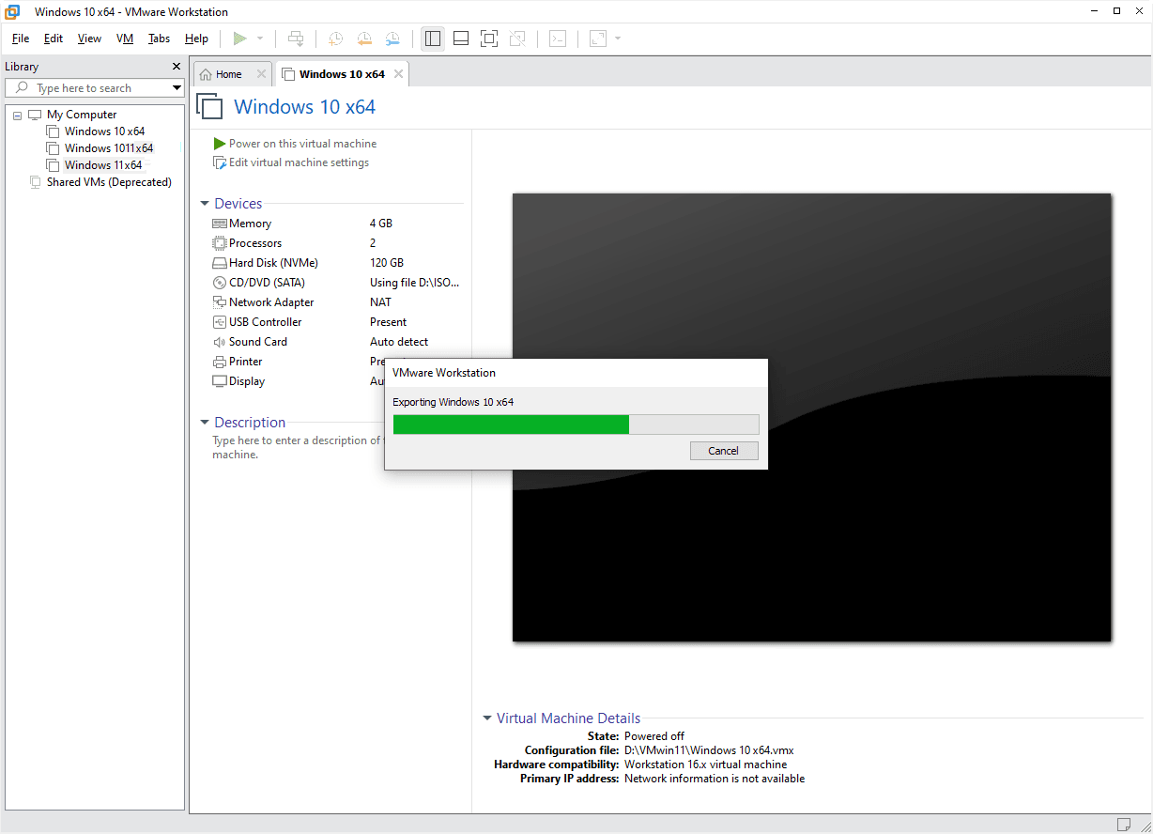The height and width of the screenshot is (834, 1153).
Task: Click the VM screen preview thumbnail
Action: tap(811, 417)
